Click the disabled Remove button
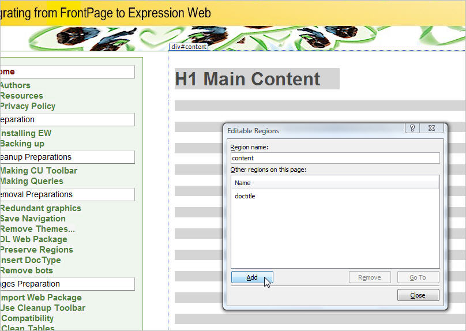 tap(370, 277)
